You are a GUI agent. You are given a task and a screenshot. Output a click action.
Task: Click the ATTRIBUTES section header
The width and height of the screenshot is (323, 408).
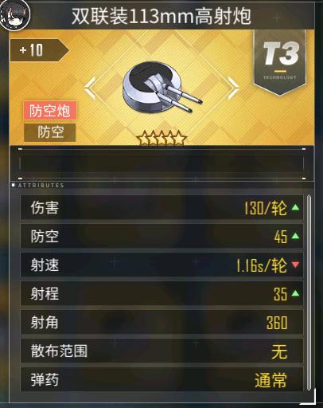point(41,185)
